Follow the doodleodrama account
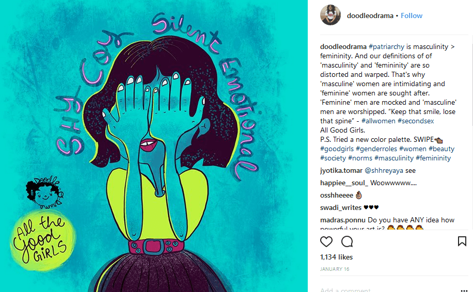 pos(412,15)
